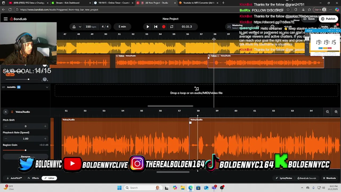Save the project
Screen dimensions: 341x192
(309, 19)
